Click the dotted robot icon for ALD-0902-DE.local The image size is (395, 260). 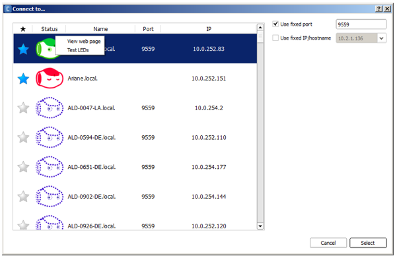tap(50, 197)
